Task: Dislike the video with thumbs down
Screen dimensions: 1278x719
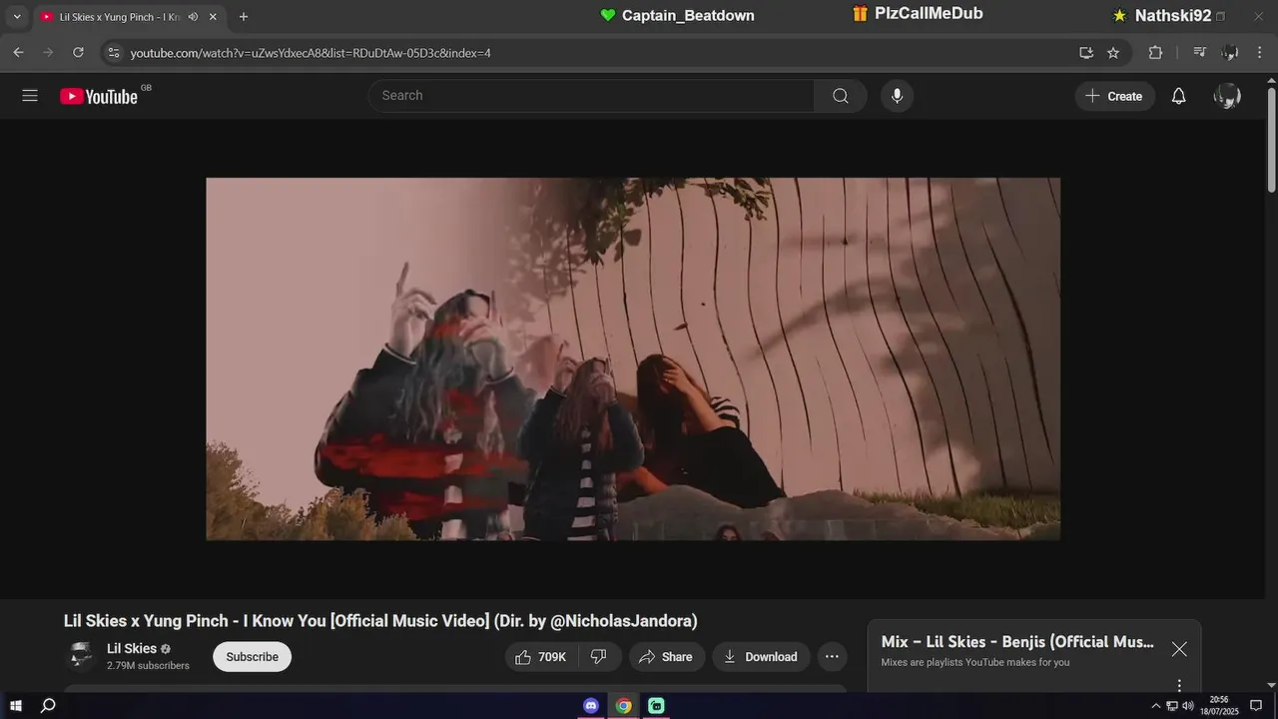Action: coord(599,657)
